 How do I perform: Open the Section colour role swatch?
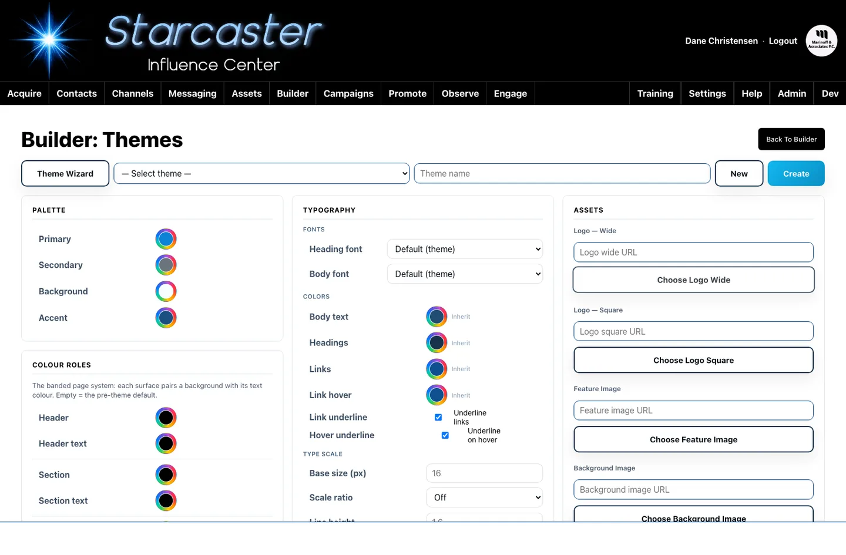166,475
